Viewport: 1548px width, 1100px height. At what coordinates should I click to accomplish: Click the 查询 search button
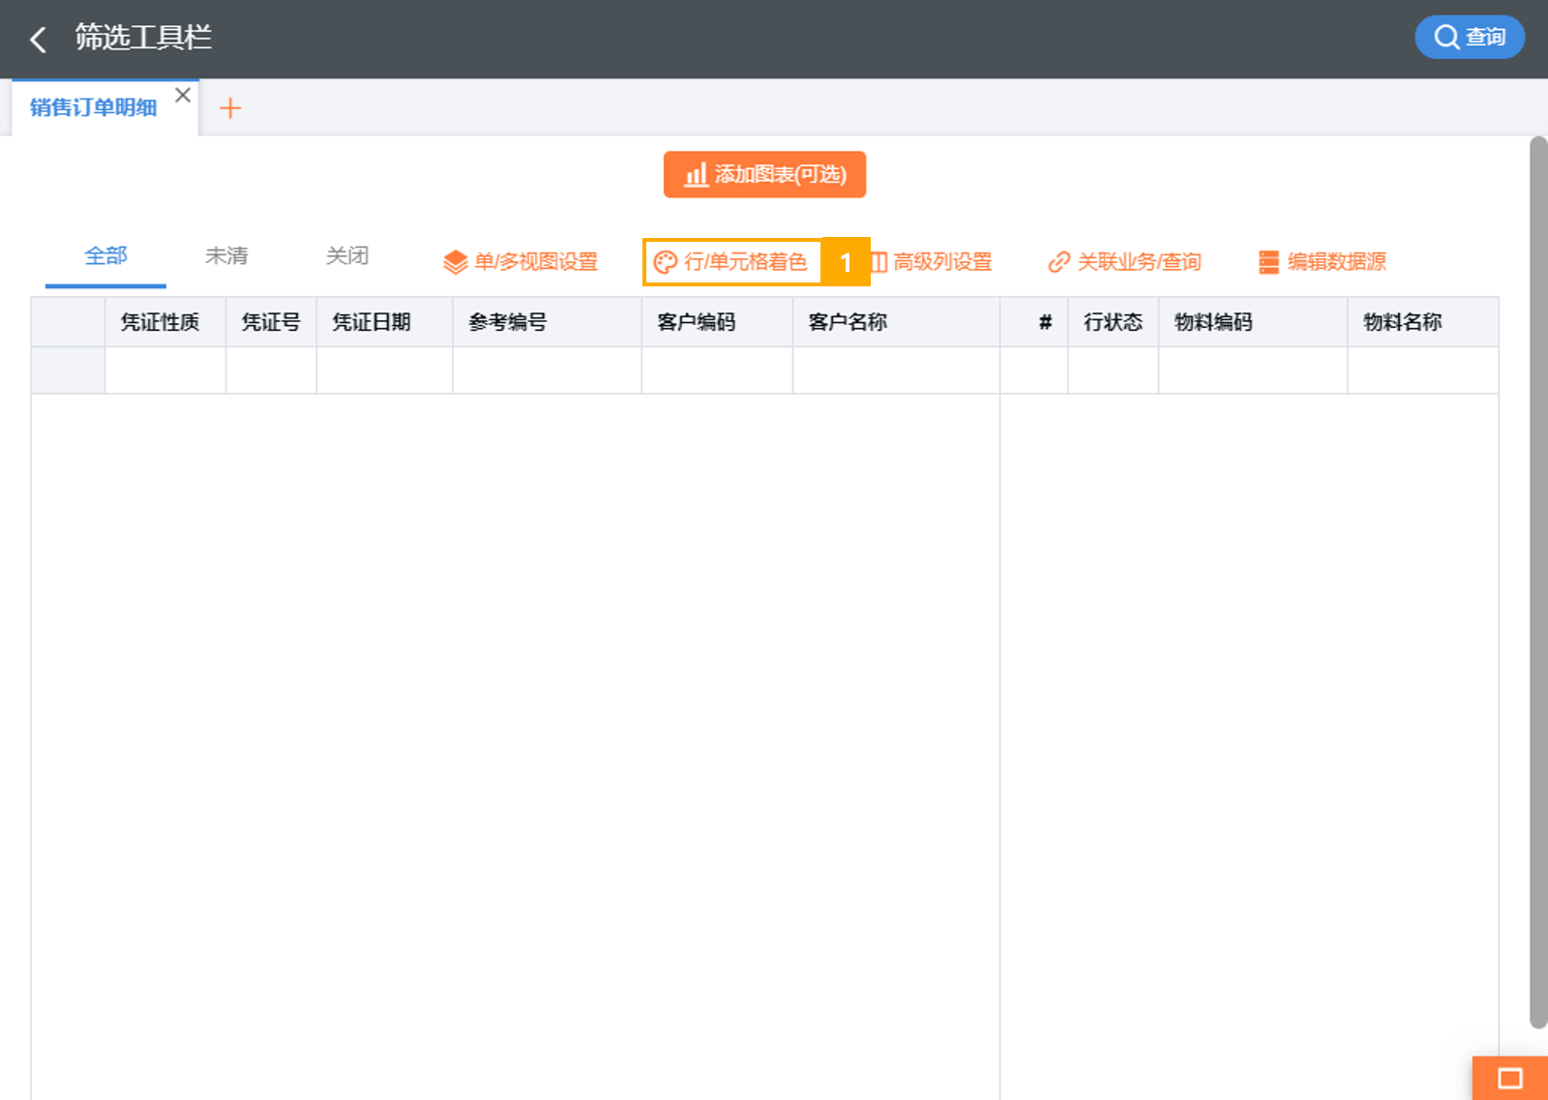tap(1469, 38)
